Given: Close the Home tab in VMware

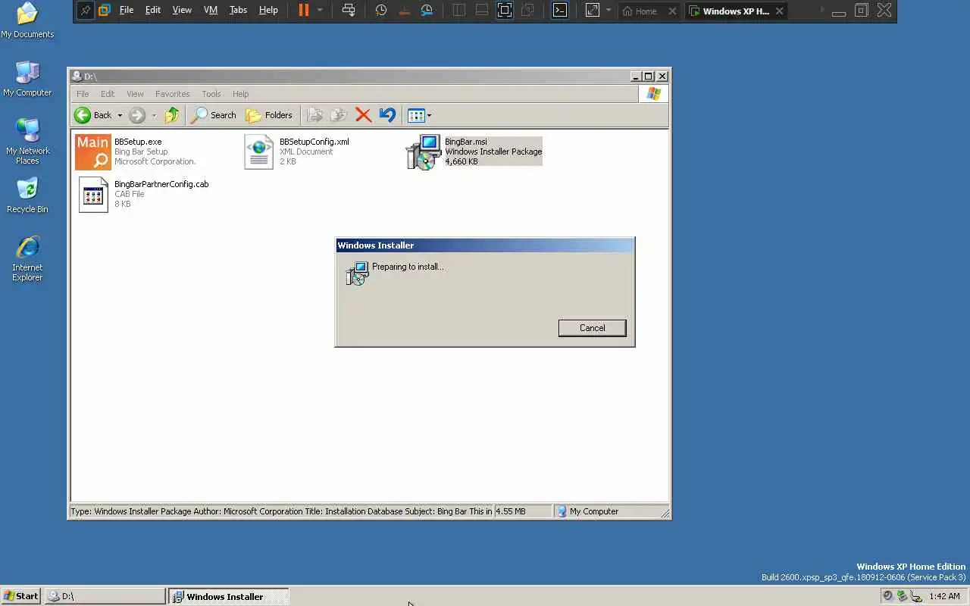Looking at the screenshot, I should [671, 11].
